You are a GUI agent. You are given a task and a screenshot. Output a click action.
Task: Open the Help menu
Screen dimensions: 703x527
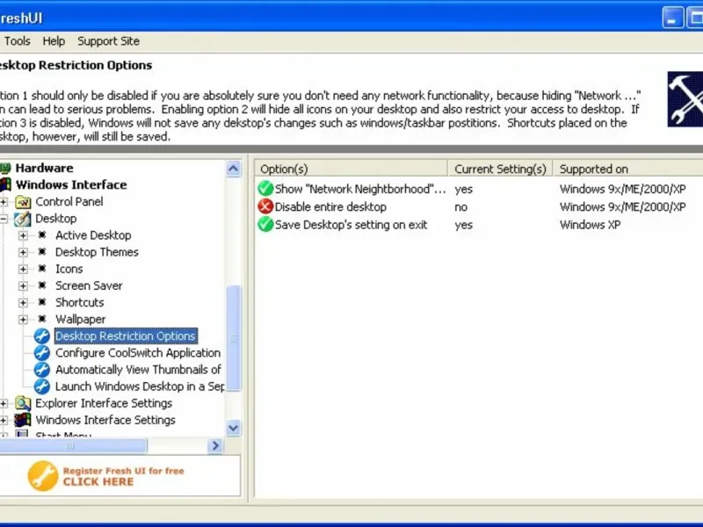[54, 41]
